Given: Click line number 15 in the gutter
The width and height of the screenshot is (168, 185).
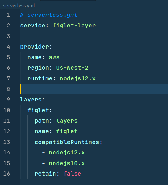Looking at the screenshot, I should click(x=7, y=163).
